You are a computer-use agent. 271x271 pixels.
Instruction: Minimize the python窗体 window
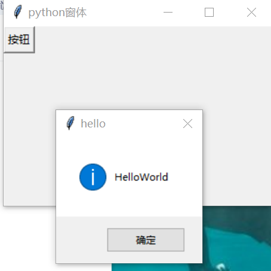click(168, 13)
